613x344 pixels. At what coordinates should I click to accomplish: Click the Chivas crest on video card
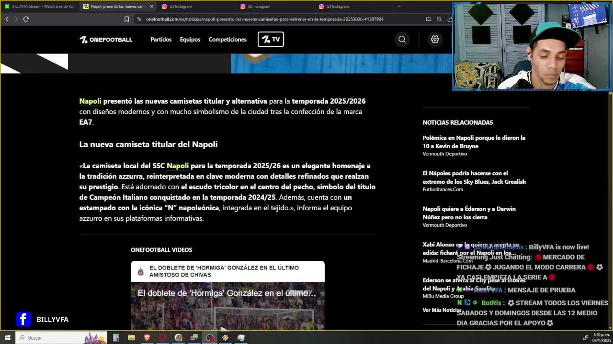(140, 271)
